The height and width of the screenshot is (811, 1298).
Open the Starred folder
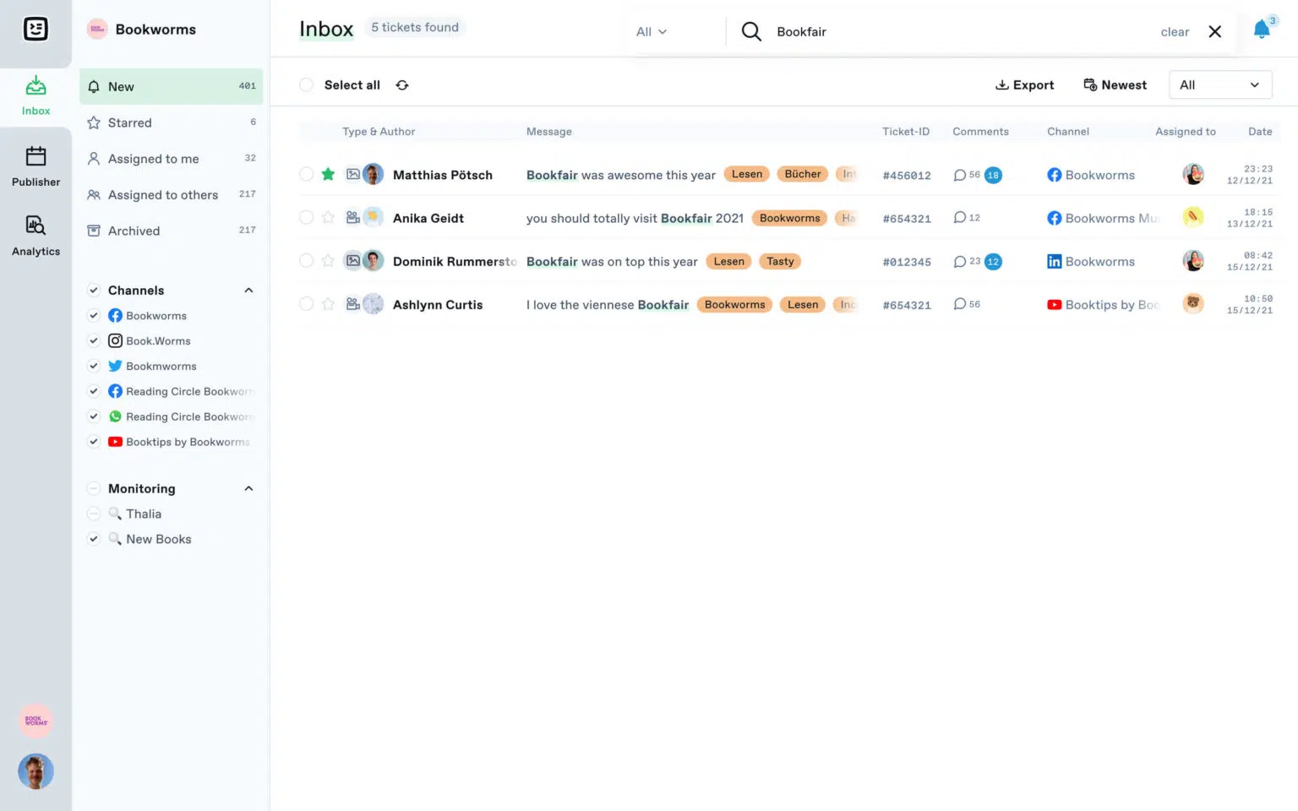point(130,123)
